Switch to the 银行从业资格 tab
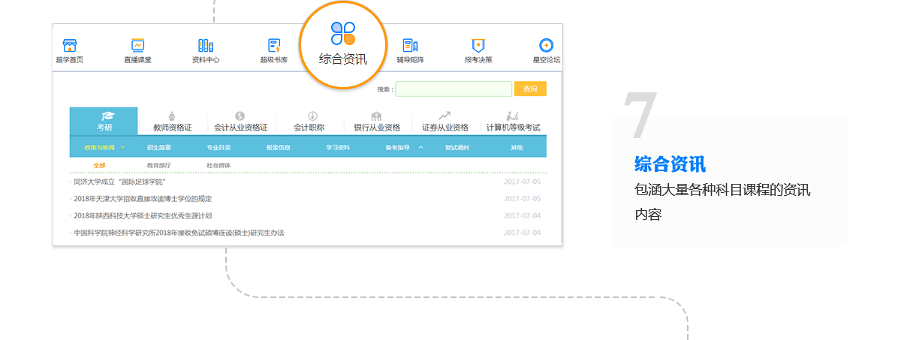The image size is (901, 340). point(376,122)
